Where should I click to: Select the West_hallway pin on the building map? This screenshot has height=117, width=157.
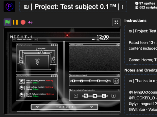21,59
